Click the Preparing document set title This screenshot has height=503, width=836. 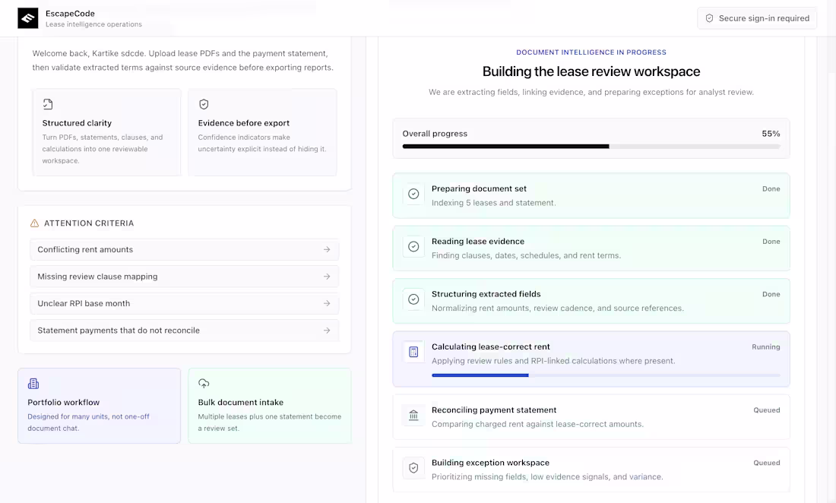pos(479,188)
